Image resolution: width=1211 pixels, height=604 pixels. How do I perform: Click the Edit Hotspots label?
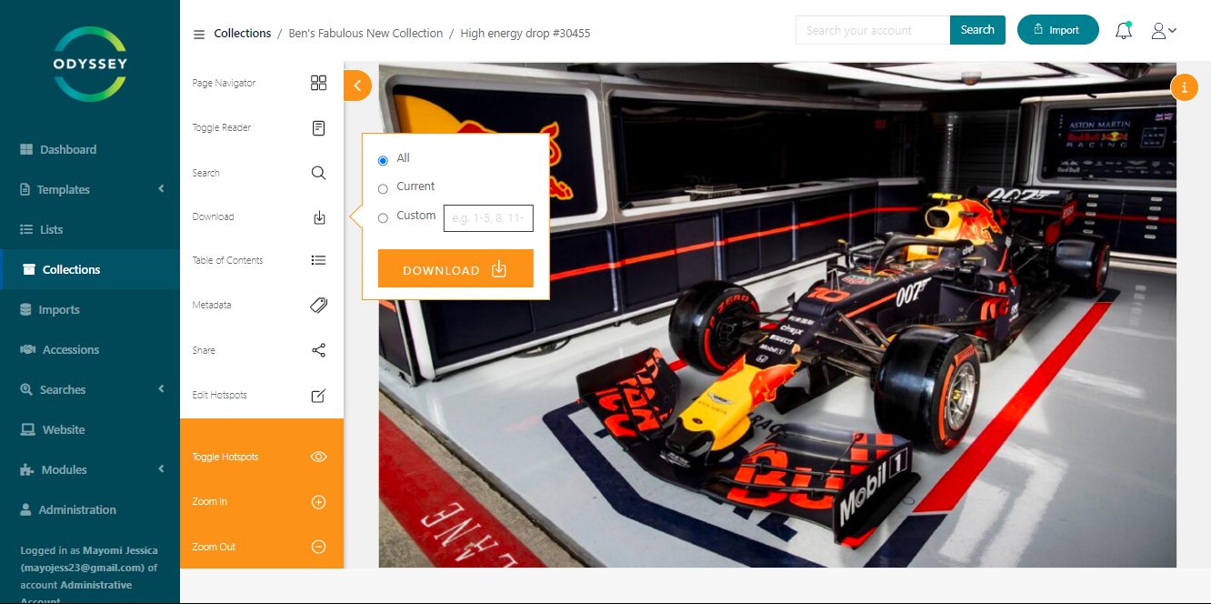[x=219, y=396]
